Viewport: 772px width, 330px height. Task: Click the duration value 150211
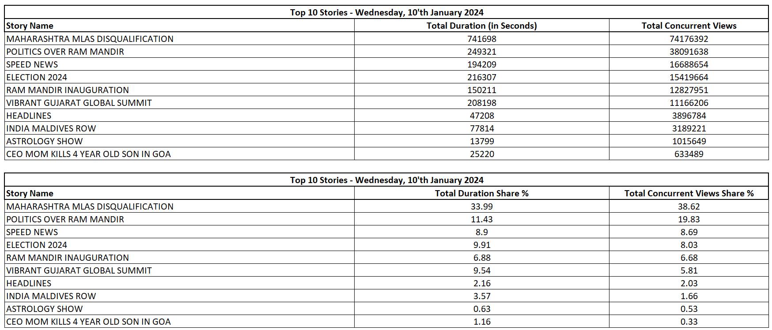tap(481, 90)
